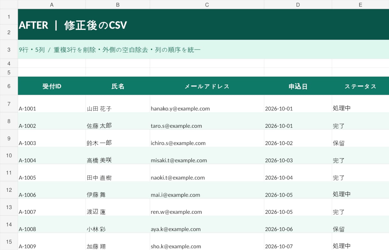
Task: Select cell containing A-1005
Action: click(x=52, y=173)
